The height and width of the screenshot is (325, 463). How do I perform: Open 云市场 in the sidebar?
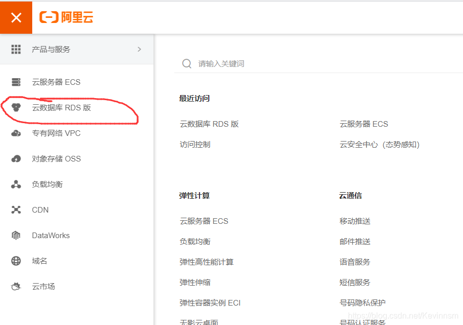click(43, 286)
